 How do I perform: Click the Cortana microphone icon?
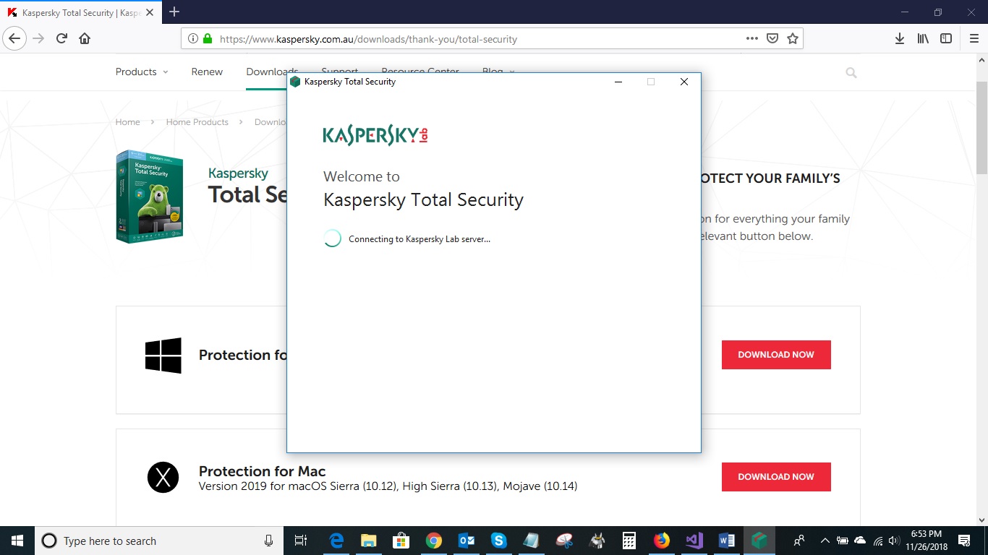[268, 541]
